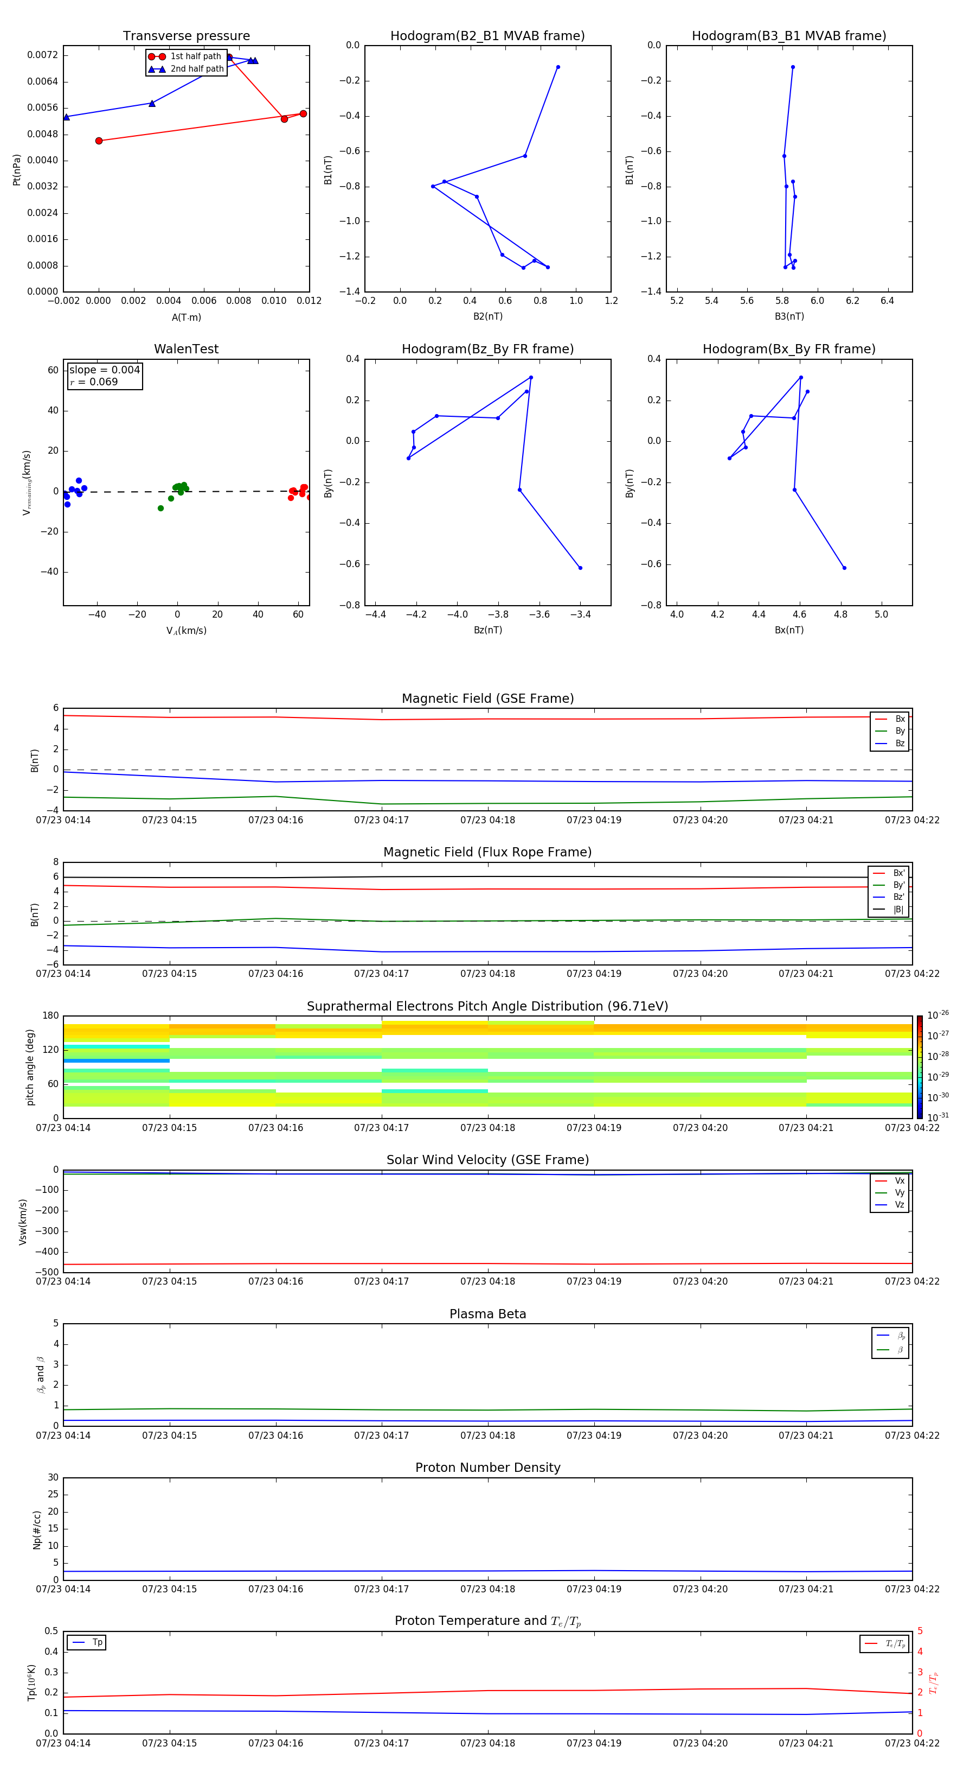
Task: Click the By' legend entry in Flux Rope panel
Action: pos(889,886)
